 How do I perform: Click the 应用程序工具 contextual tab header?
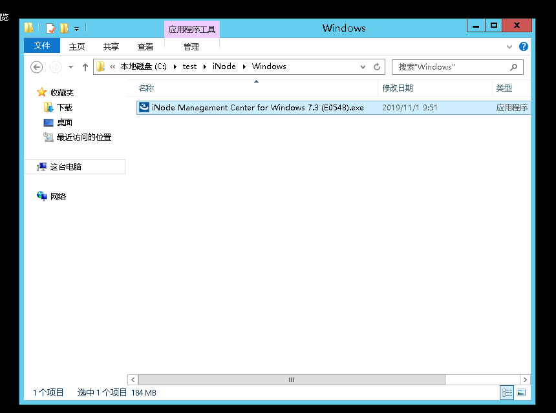(x=192, y=30)
